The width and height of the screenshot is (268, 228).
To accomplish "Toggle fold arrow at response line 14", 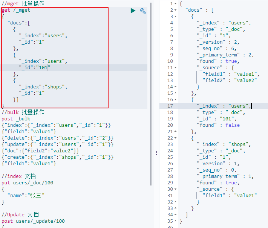I will (x=176, y=87).
